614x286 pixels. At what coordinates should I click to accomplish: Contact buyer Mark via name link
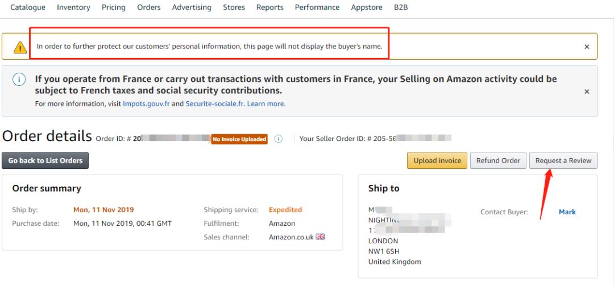pyautogui.click(x=567, y=212)
